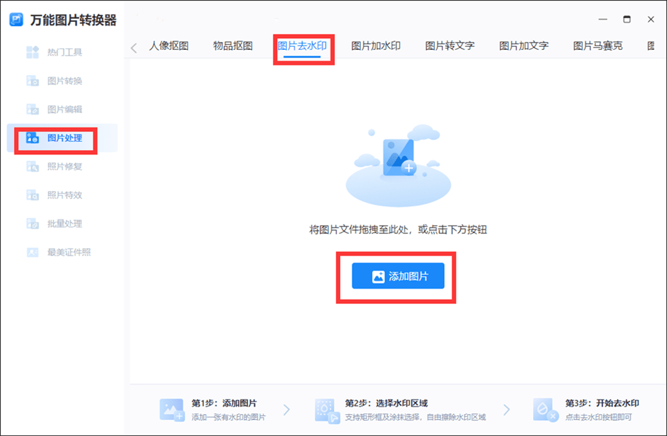Go to the 图片马赛克 tab
This screenshot has width=667, height=436.
598,46
